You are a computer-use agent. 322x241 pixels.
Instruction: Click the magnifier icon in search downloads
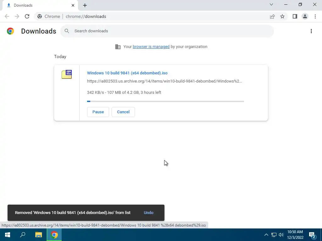click(x=67, y=31)
